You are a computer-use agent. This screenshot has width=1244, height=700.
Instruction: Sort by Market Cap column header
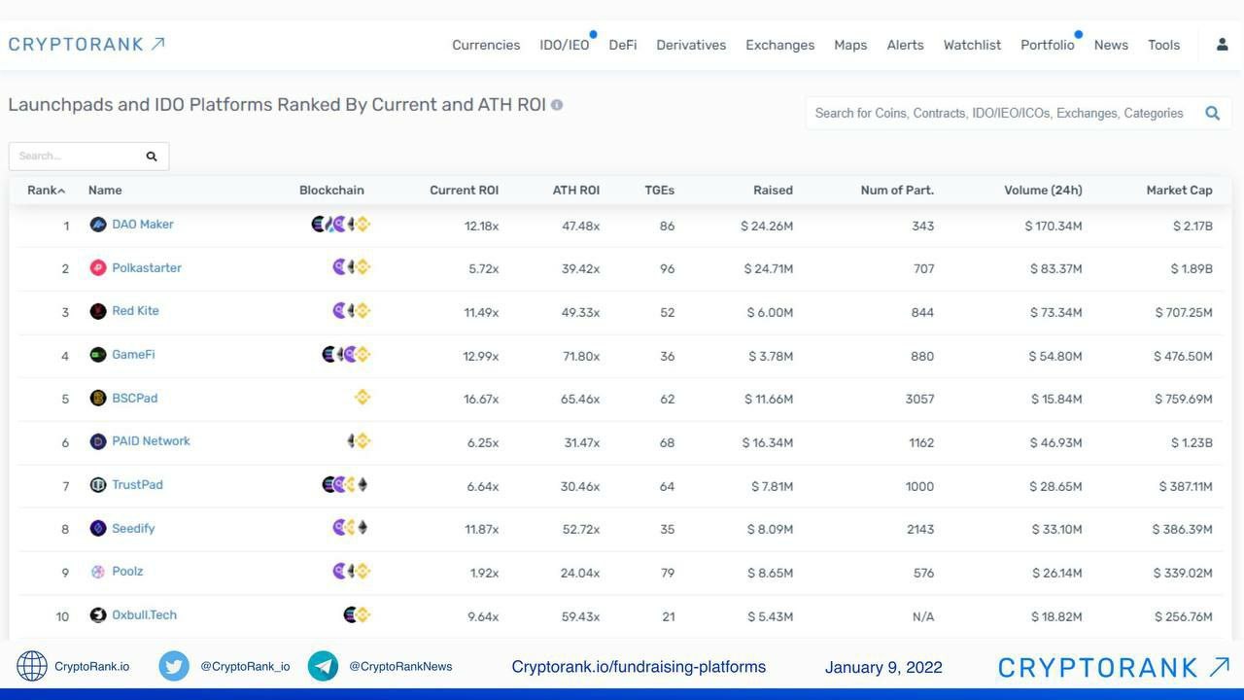coord(1179,191)
